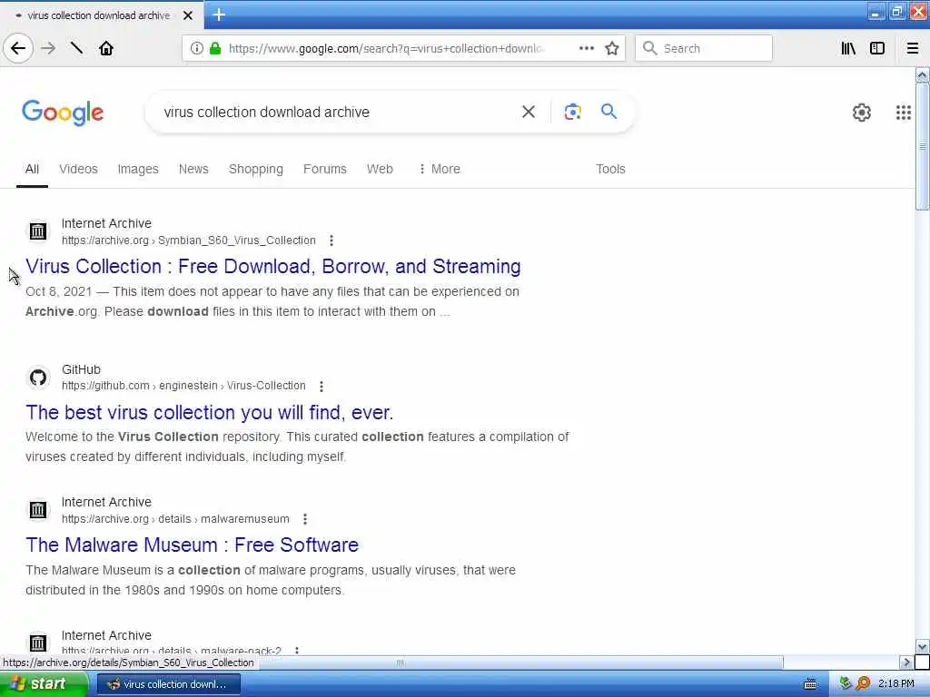930x697 pixels.
Task: Stop or reload the page
Action: [x=76, y=48]
